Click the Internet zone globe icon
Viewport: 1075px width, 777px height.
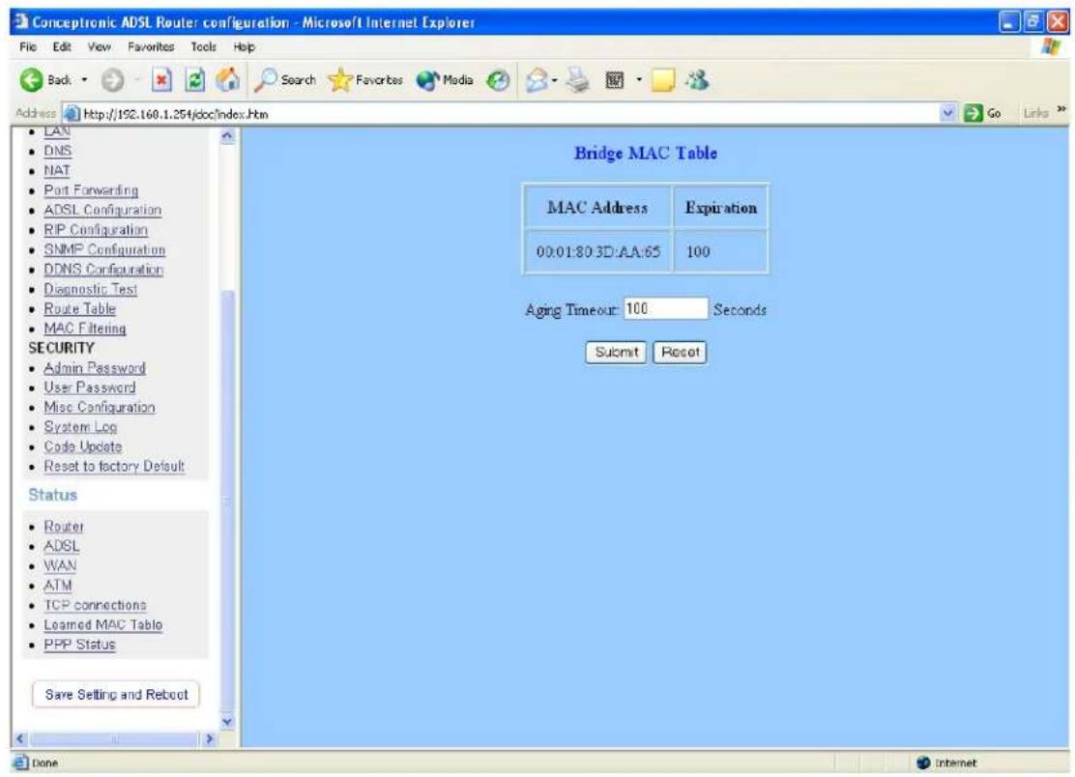pos(923,763)
